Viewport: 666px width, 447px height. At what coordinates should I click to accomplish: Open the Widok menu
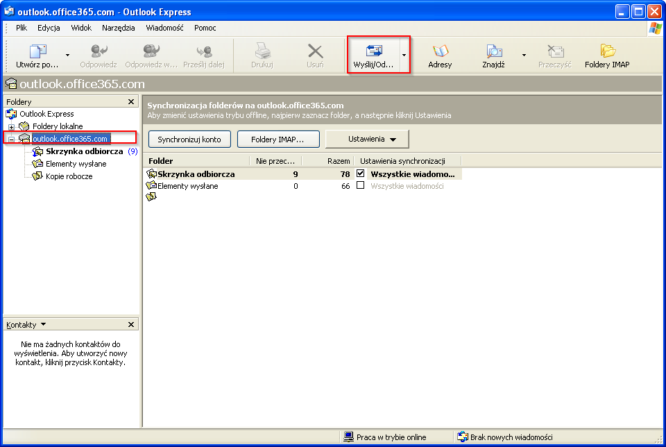pyautogui.click(x=81, y=28)
